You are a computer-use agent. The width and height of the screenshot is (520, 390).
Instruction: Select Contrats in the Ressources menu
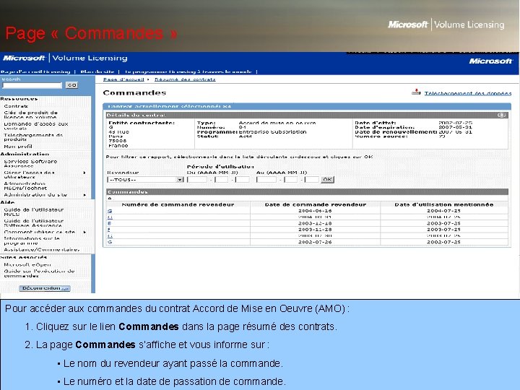click(16, 106)
